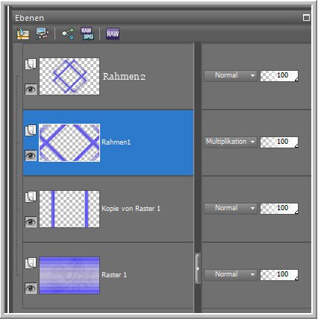Hide the Rahmen2 layer with eye icon
Viewport: 318px width, 319px height.
[x=31, y=89]
